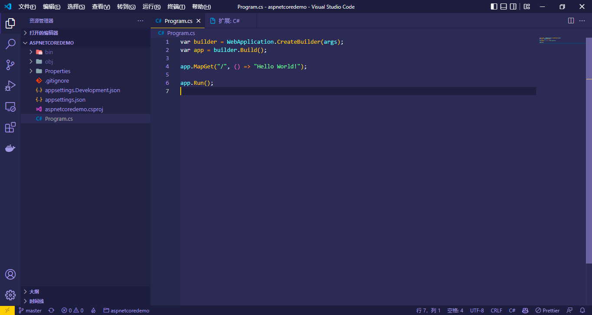Click the master branch indicator

[x=30, y=311]
